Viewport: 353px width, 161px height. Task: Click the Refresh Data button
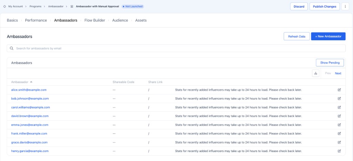pyautogui.click(x=297, y=36)
